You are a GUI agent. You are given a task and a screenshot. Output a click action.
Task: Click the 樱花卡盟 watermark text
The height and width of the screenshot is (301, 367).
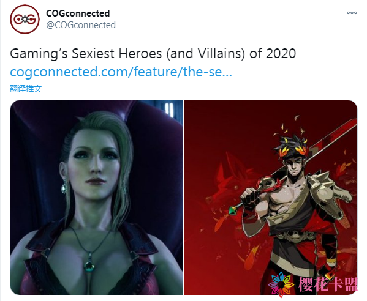point(328,284)
